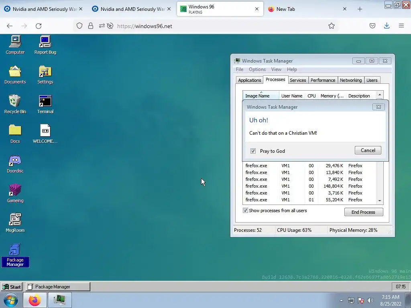Open the Task Manager Options menu
The width and height of the screenshot is (411, 308).
(x=257, y=69)
